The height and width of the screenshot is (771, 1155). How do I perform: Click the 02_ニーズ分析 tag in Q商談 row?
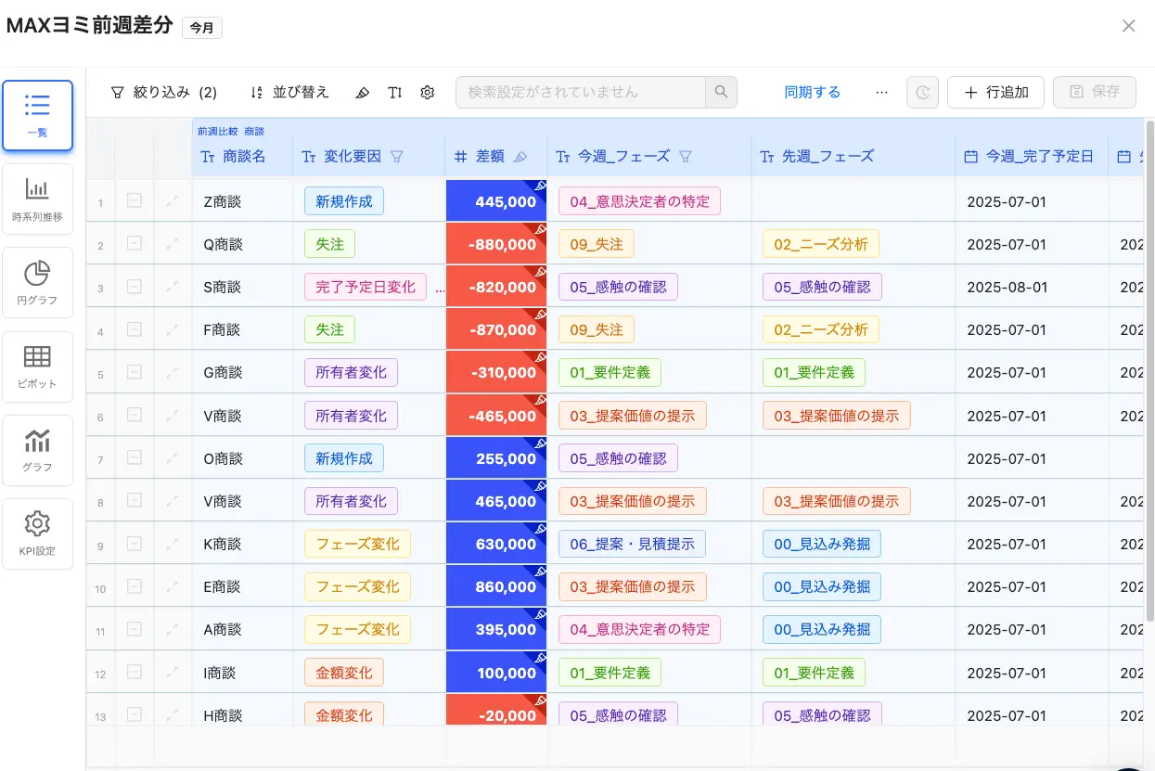[x=821, y=244]
